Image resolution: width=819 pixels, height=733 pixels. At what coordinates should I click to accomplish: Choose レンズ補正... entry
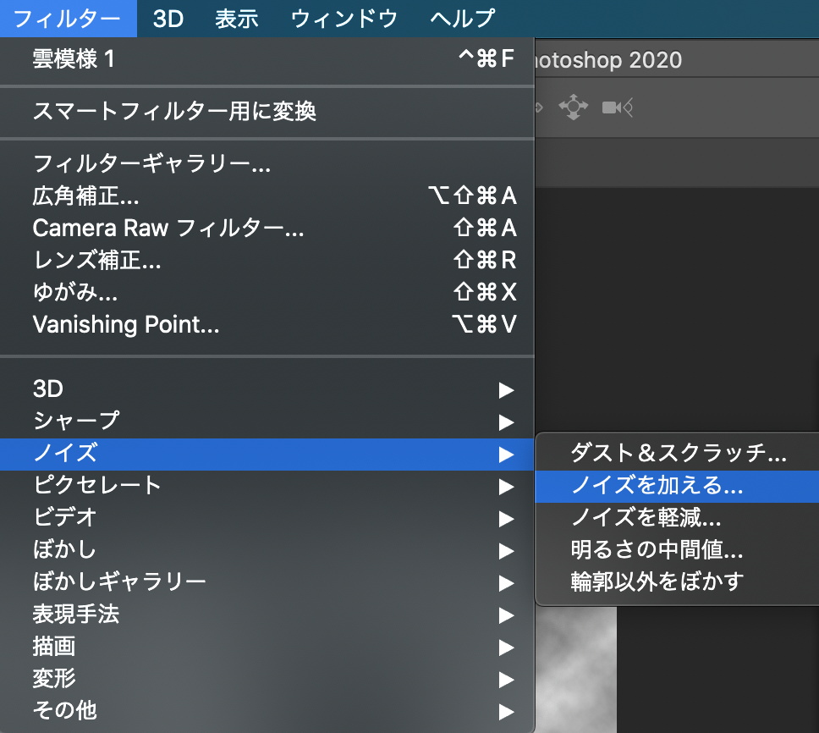tap(267, 260)
